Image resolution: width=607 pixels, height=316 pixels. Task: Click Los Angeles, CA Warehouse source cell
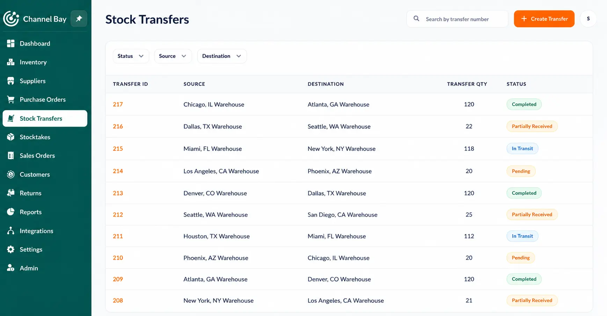(221, 171)
